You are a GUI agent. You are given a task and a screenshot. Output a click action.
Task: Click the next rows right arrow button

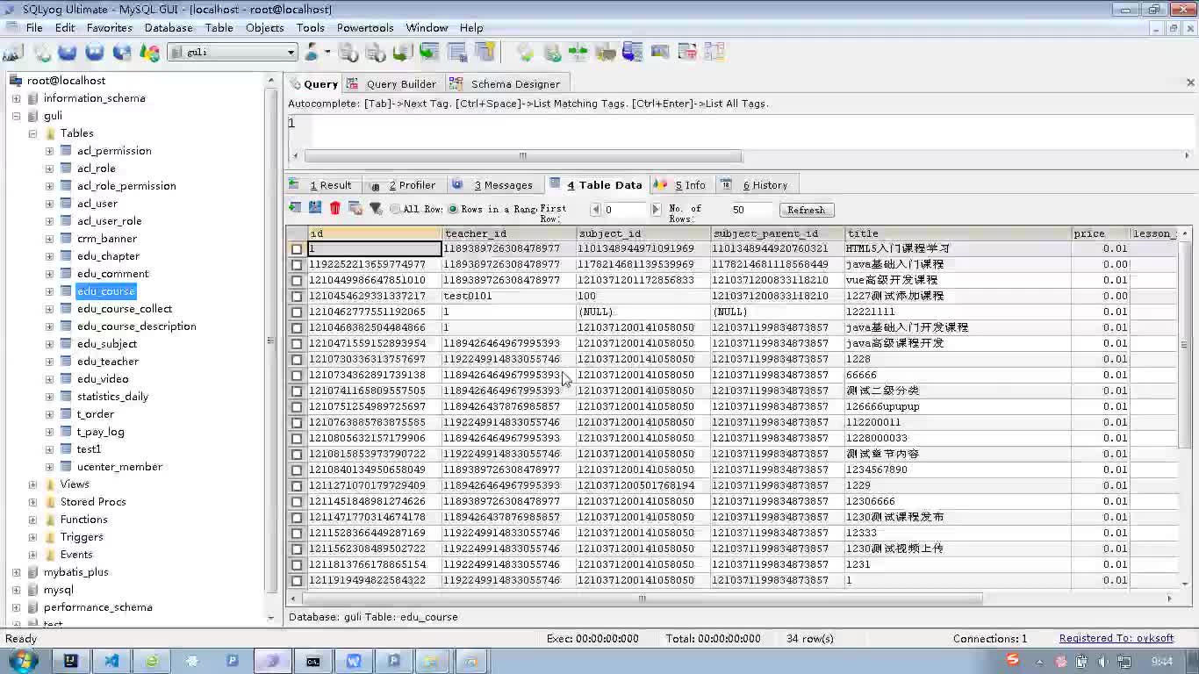click(x=655, y=210)
